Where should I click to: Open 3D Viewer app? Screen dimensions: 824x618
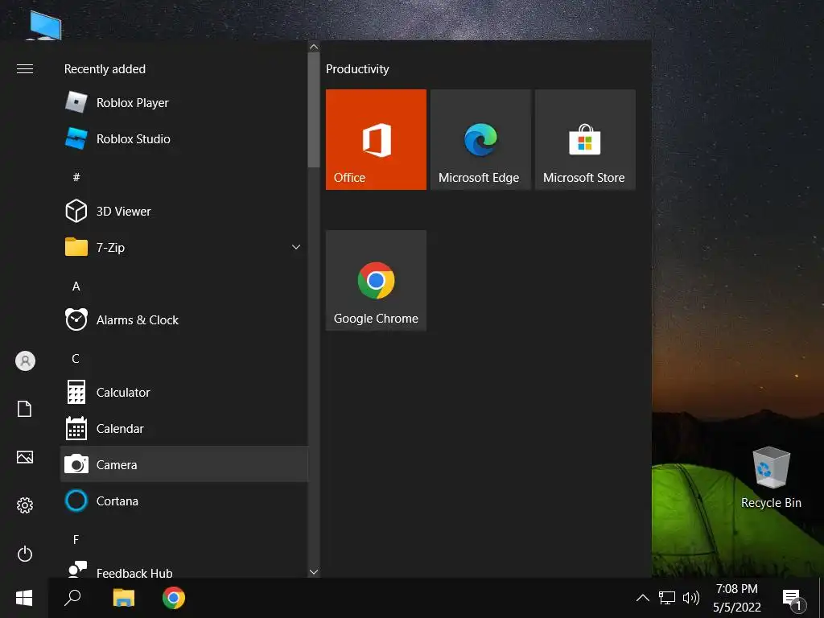184,212
